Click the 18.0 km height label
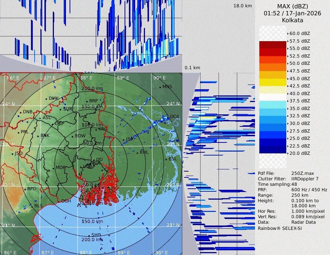Image resolution: width=330 pixels, height=255 pixels. (x=243, y=6)
